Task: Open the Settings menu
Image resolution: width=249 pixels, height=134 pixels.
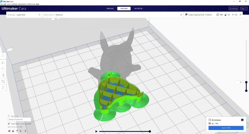Action: 14,4
